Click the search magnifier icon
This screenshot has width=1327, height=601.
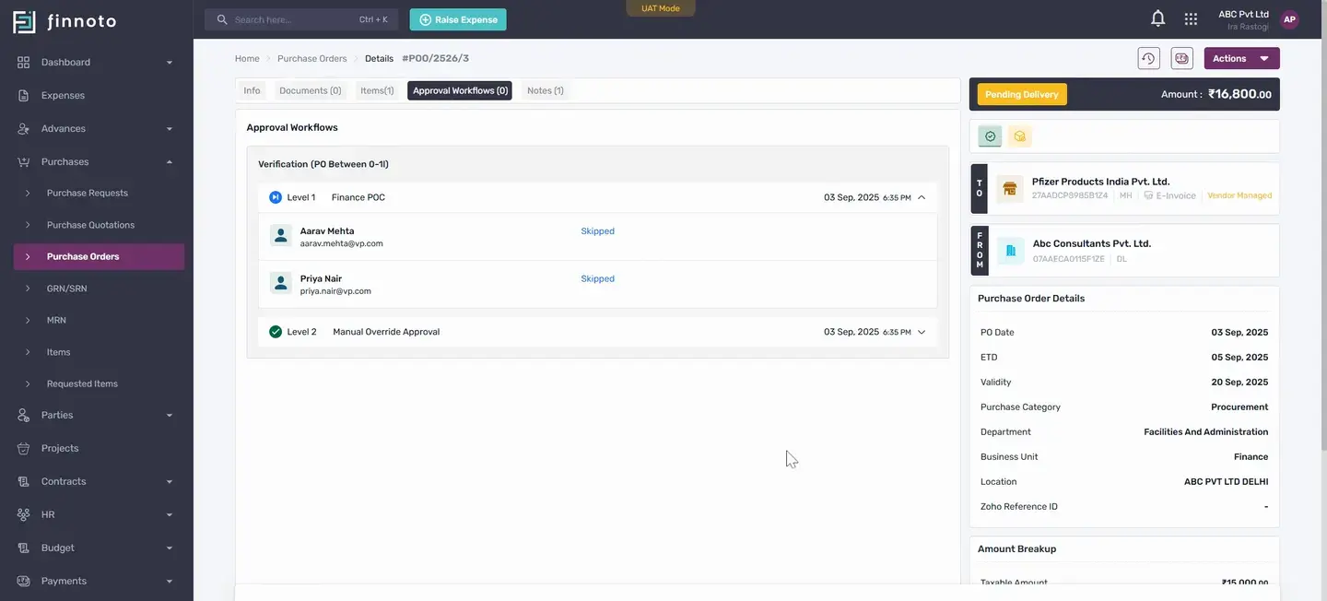tap(222, 19)
